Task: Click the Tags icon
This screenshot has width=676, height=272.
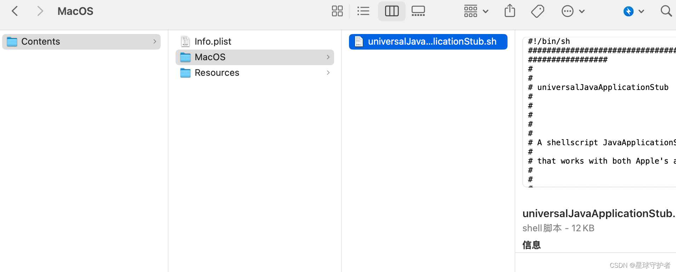Action: (537, 11)
